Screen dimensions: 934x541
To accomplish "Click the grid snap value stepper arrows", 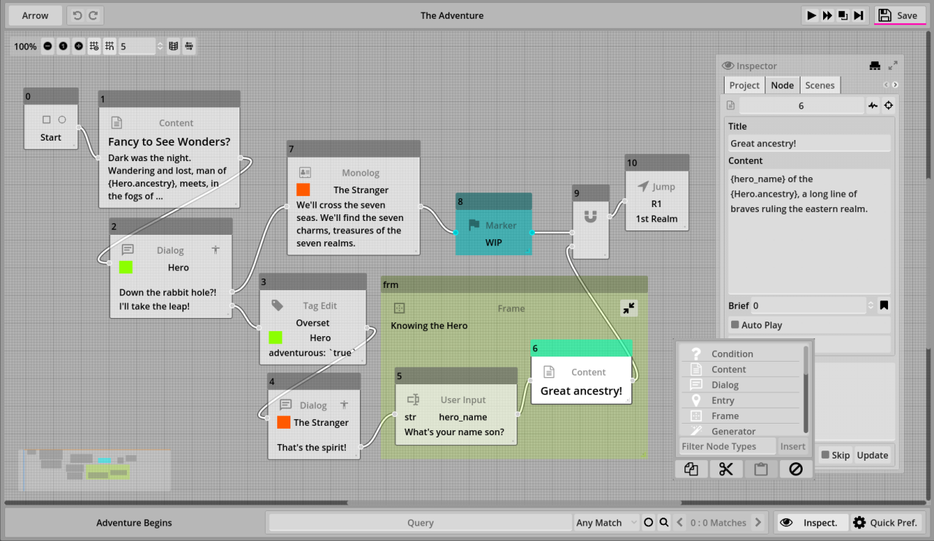I will (x=160, y=46).
